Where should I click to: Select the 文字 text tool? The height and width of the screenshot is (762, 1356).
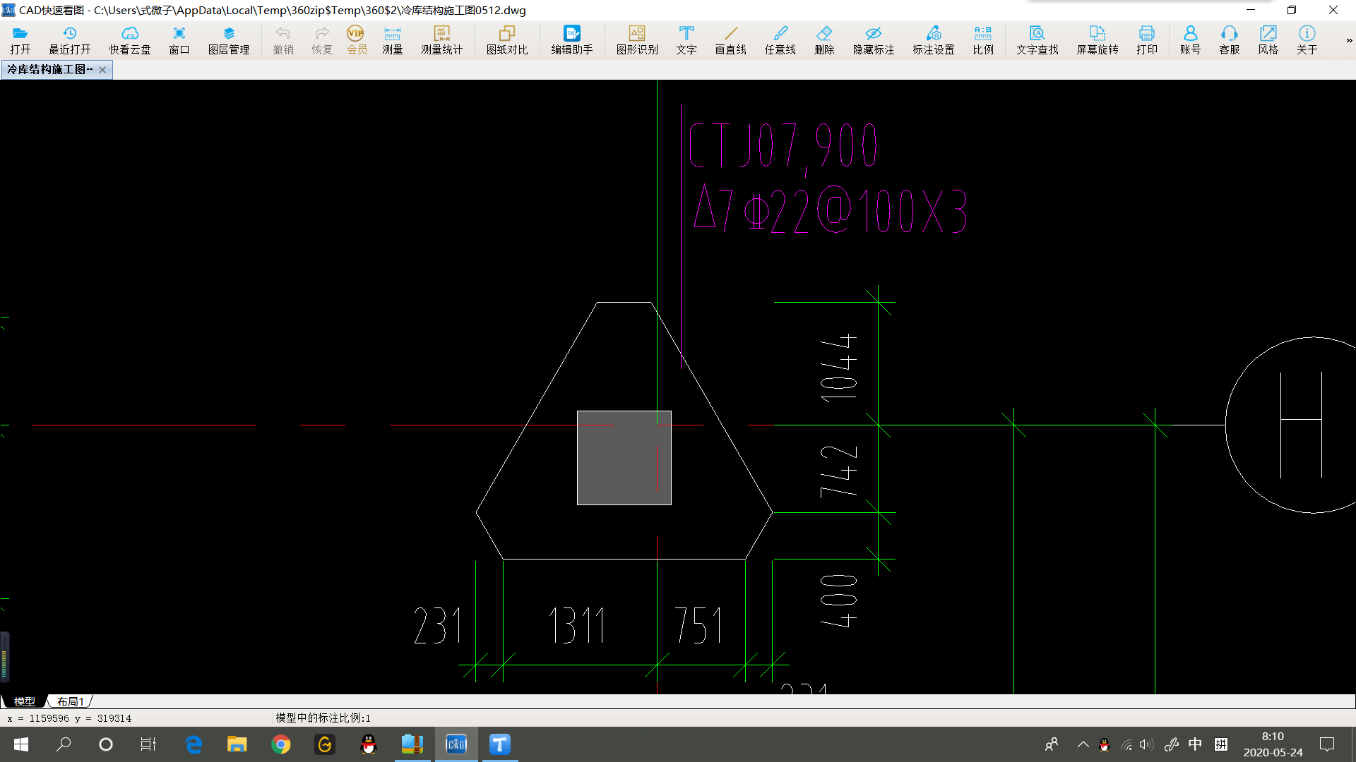686,40
